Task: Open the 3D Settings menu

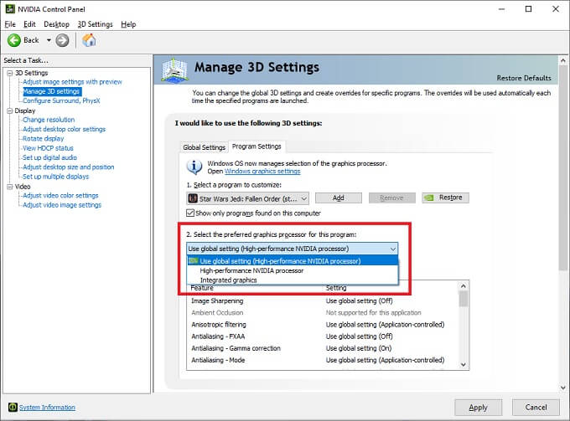Action: tap(95, 24)
